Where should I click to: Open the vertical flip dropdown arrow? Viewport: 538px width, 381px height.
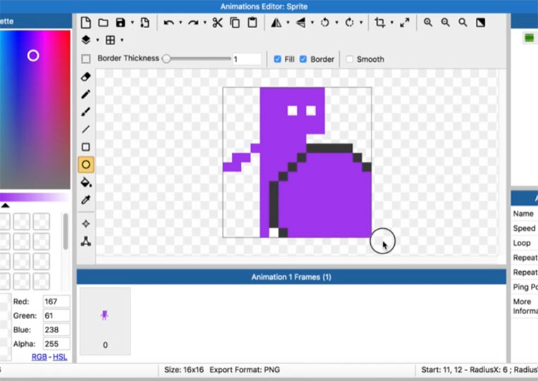312,23
